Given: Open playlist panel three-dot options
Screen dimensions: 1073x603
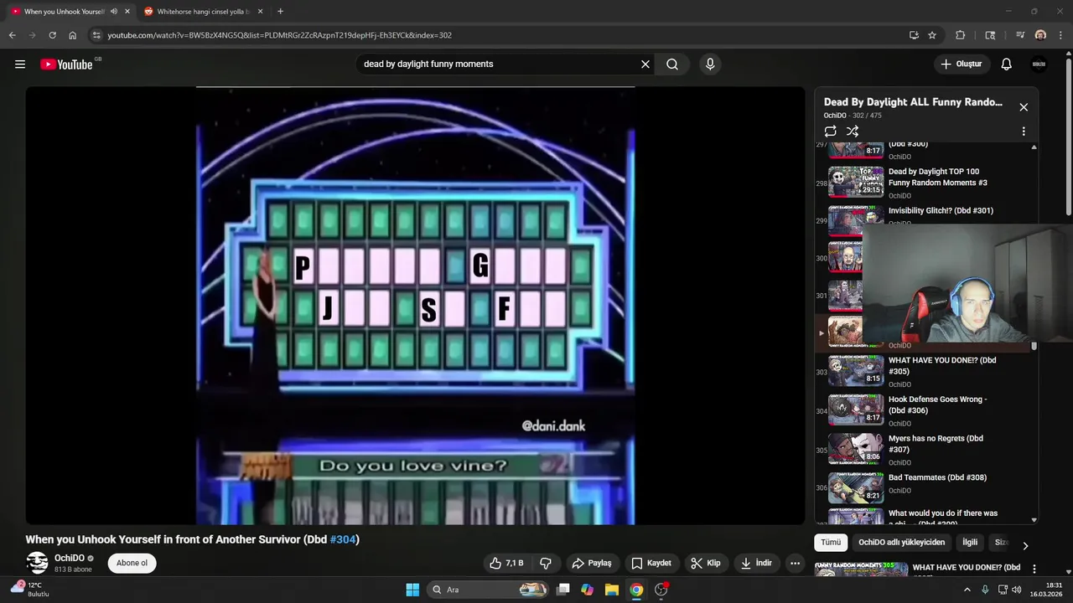Looking at the screenshot, I should [x=1024, y=131].
